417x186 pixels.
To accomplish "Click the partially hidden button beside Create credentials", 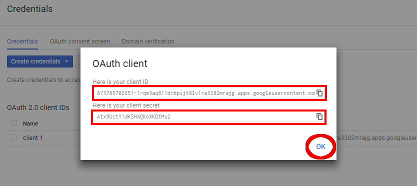I will point(78,61).
